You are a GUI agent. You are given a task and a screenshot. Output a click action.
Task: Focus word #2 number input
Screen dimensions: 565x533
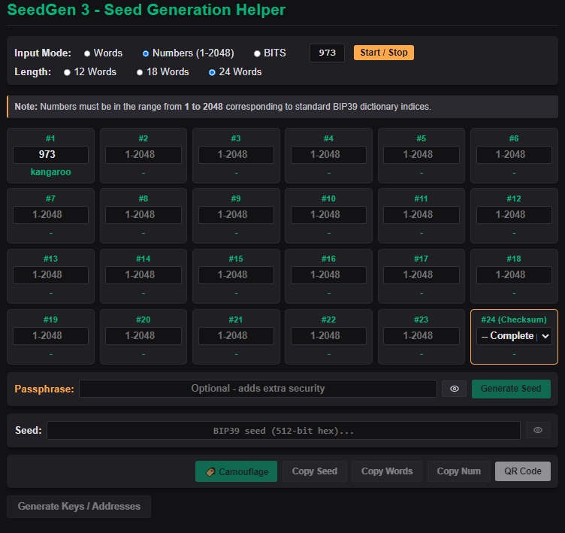[x=144, y=155]
